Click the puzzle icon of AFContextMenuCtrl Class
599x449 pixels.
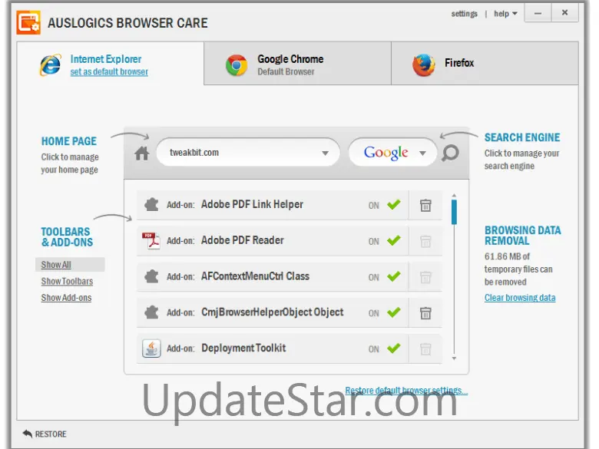click(151, 276)
